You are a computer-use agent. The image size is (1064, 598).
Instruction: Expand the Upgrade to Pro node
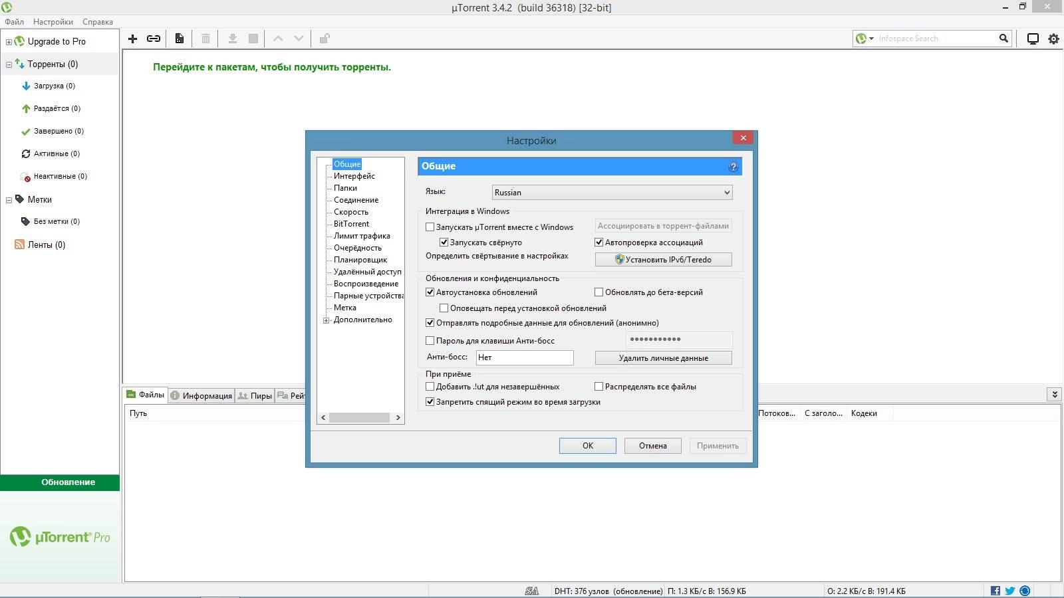(9, 42)
